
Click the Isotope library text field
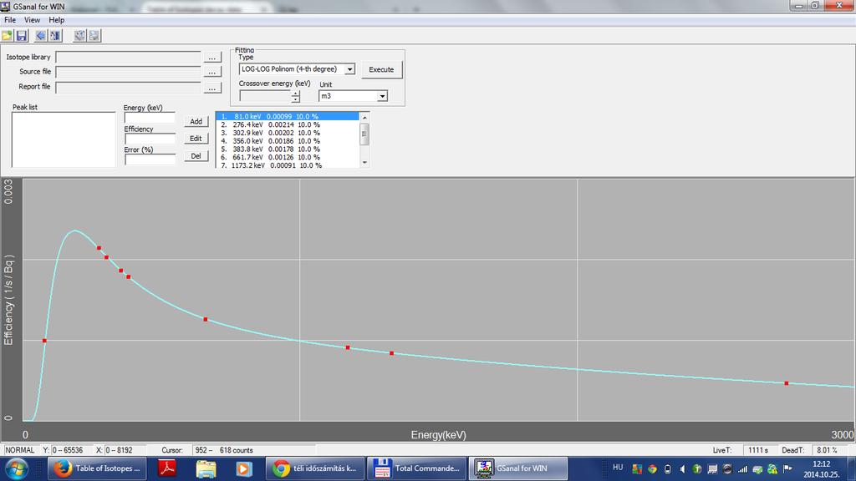[x=128, y=58]
